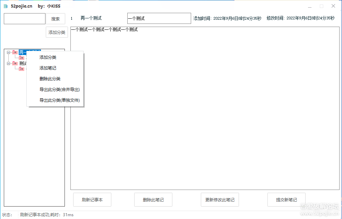Click the note number 1 label
The width and height of the screenshot is (342, 219).
click(71, 18)
